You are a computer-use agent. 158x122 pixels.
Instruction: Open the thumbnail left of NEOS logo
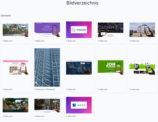coord(47,105)
